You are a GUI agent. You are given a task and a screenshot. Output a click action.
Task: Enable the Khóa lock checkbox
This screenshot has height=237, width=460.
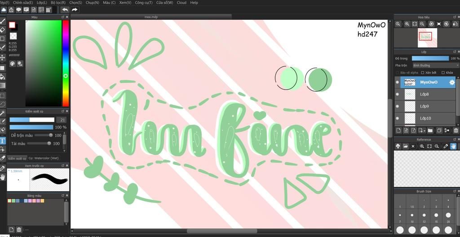click(442, 73)
